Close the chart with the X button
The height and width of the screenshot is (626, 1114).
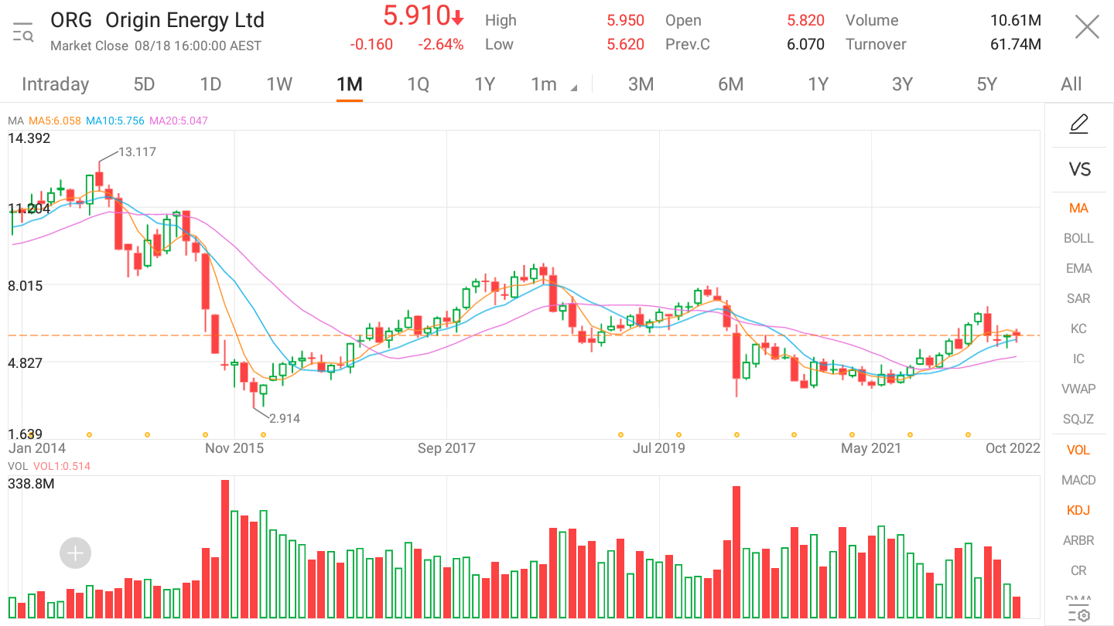(1087, 28)
